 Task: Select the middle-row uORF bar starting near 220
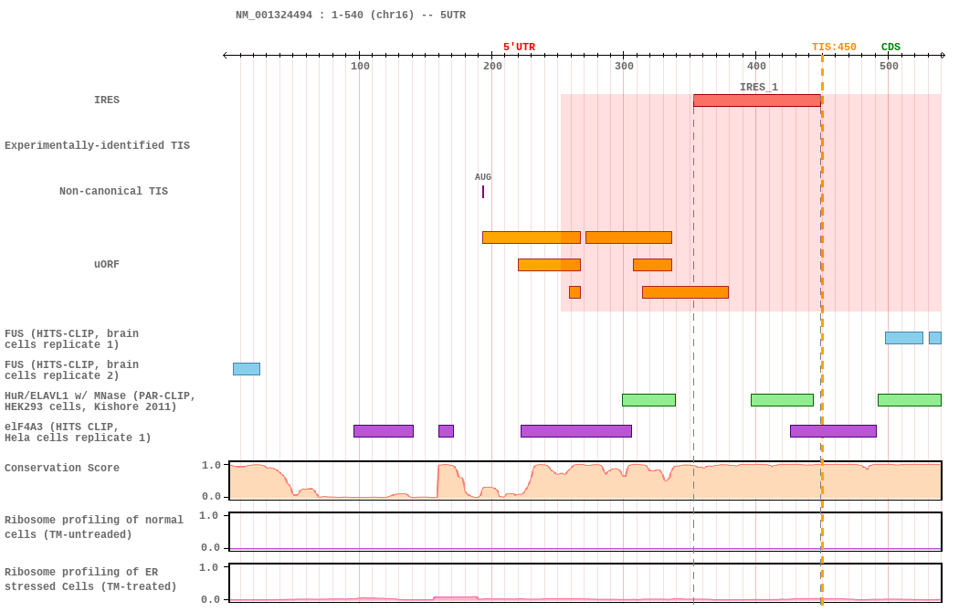[549, 265]
